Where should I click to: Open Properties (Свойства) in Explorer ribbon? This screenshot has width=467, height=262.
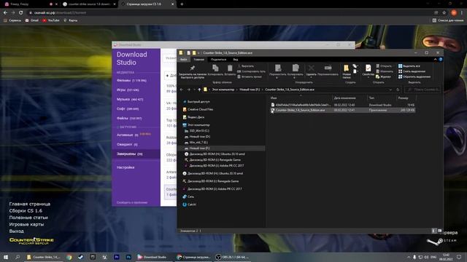368,71
